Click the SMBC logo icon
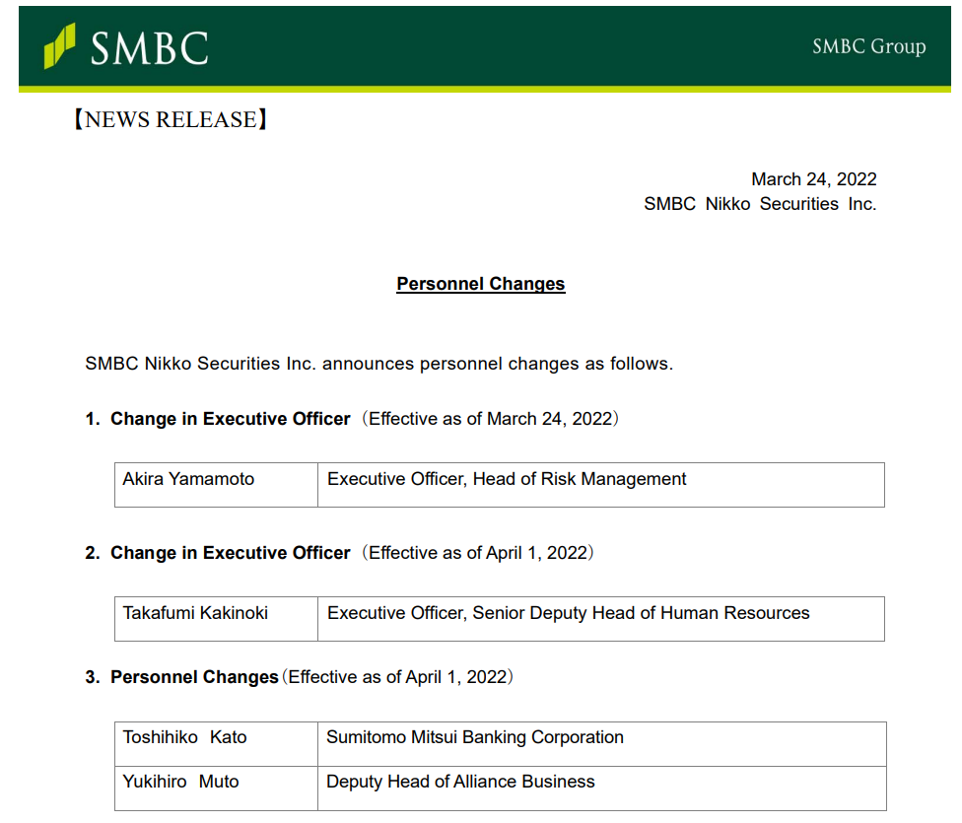This screenshot has height=823, width=962. (59, 46)
